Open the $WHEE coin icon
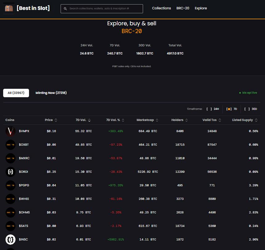The height and width of the screenshot is (250, 265). point(10,199)
